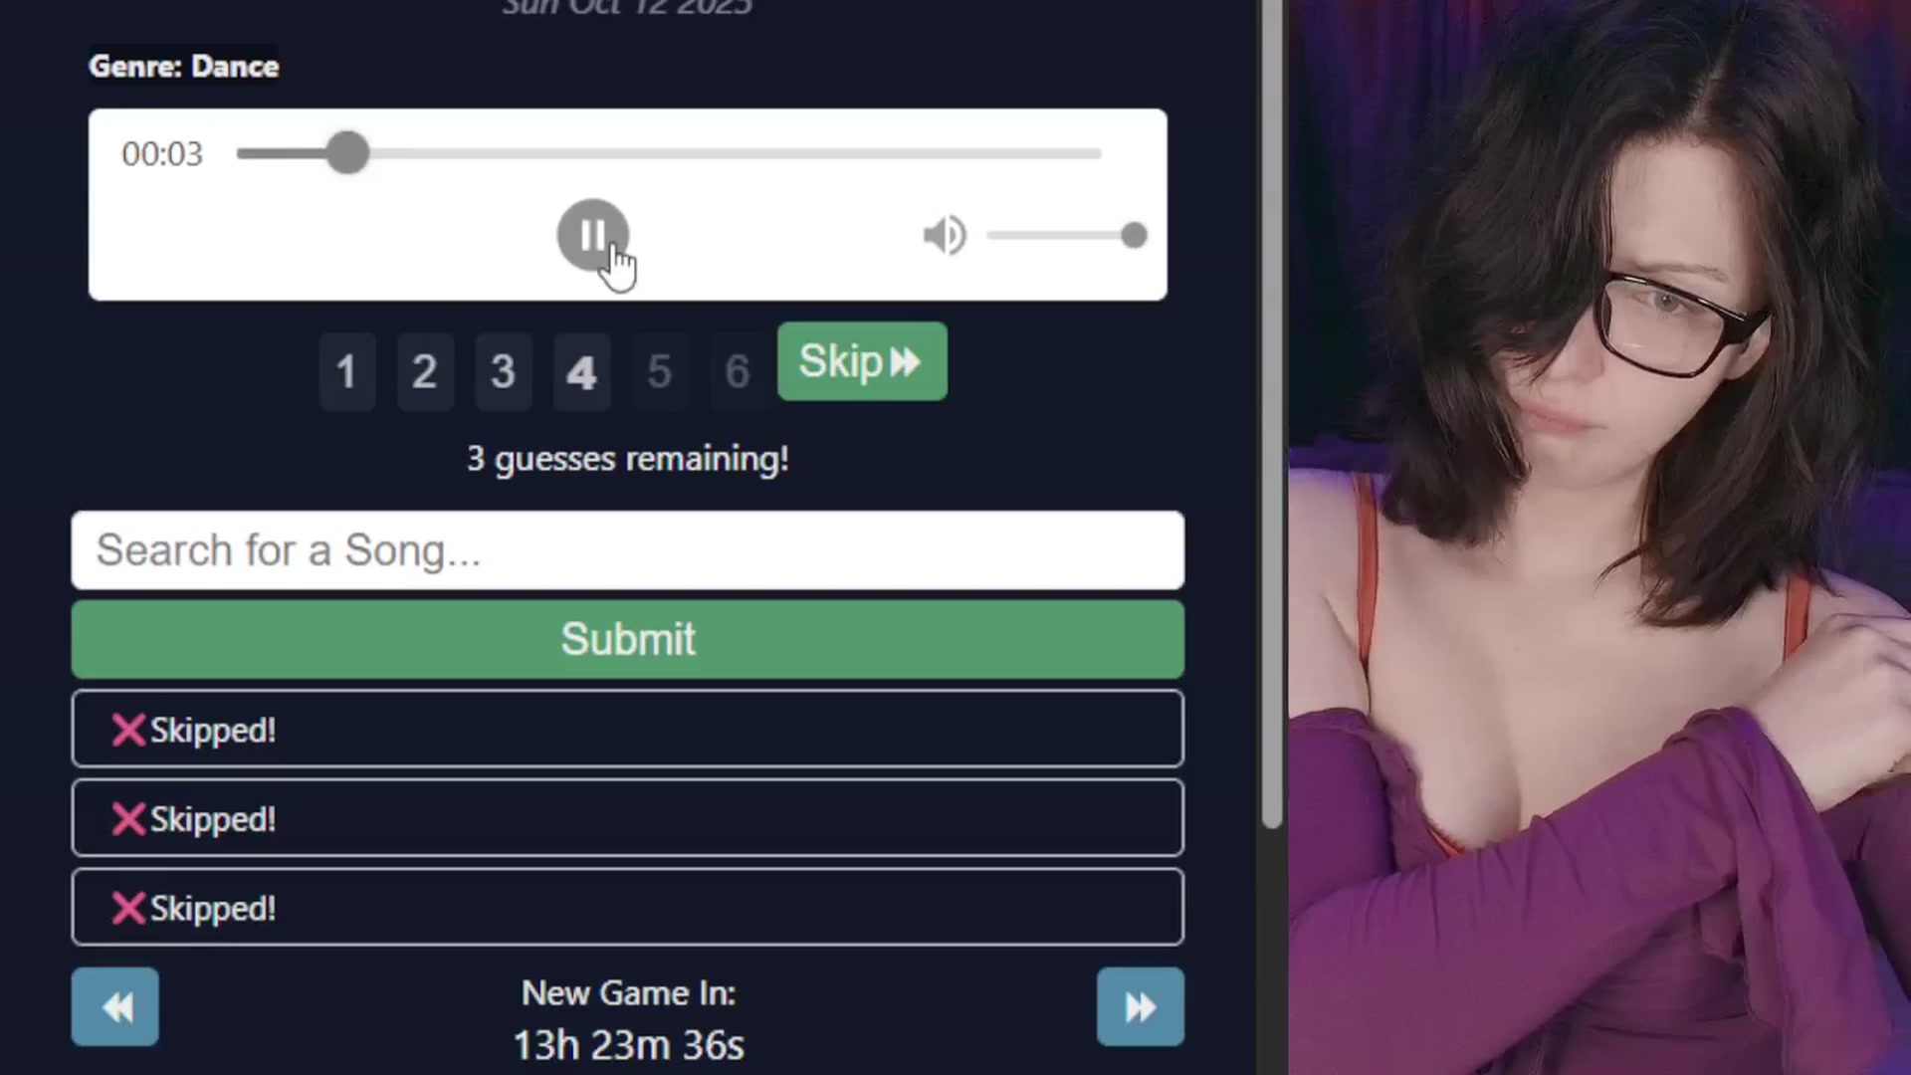Mute audio via the speaker icon
Image resolution: width=1911 pixels, height=1075 pixels.
pyautogui.click(x=944, y=235)
